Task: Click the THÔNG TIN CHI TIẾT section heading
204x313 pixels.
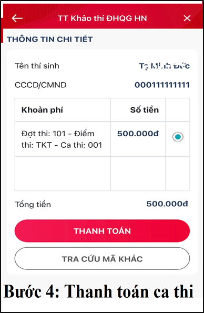Action: pos(50,39)
